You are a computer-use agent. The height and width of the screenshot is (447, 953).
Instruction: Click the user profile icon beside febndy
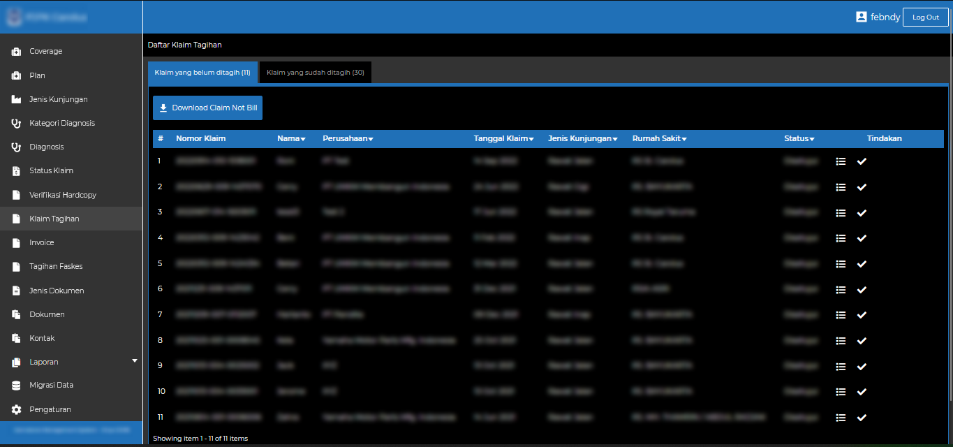click(861, 17)
